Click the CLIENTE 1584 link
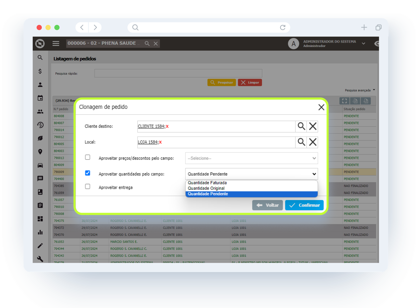Screen dimensions: 416x308 152,126
